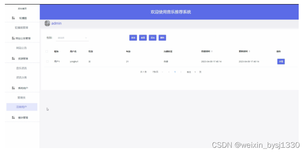Click icon beside 轮播图 menu group
This screenshot has width=306, height=153.
tap(13, 18)
